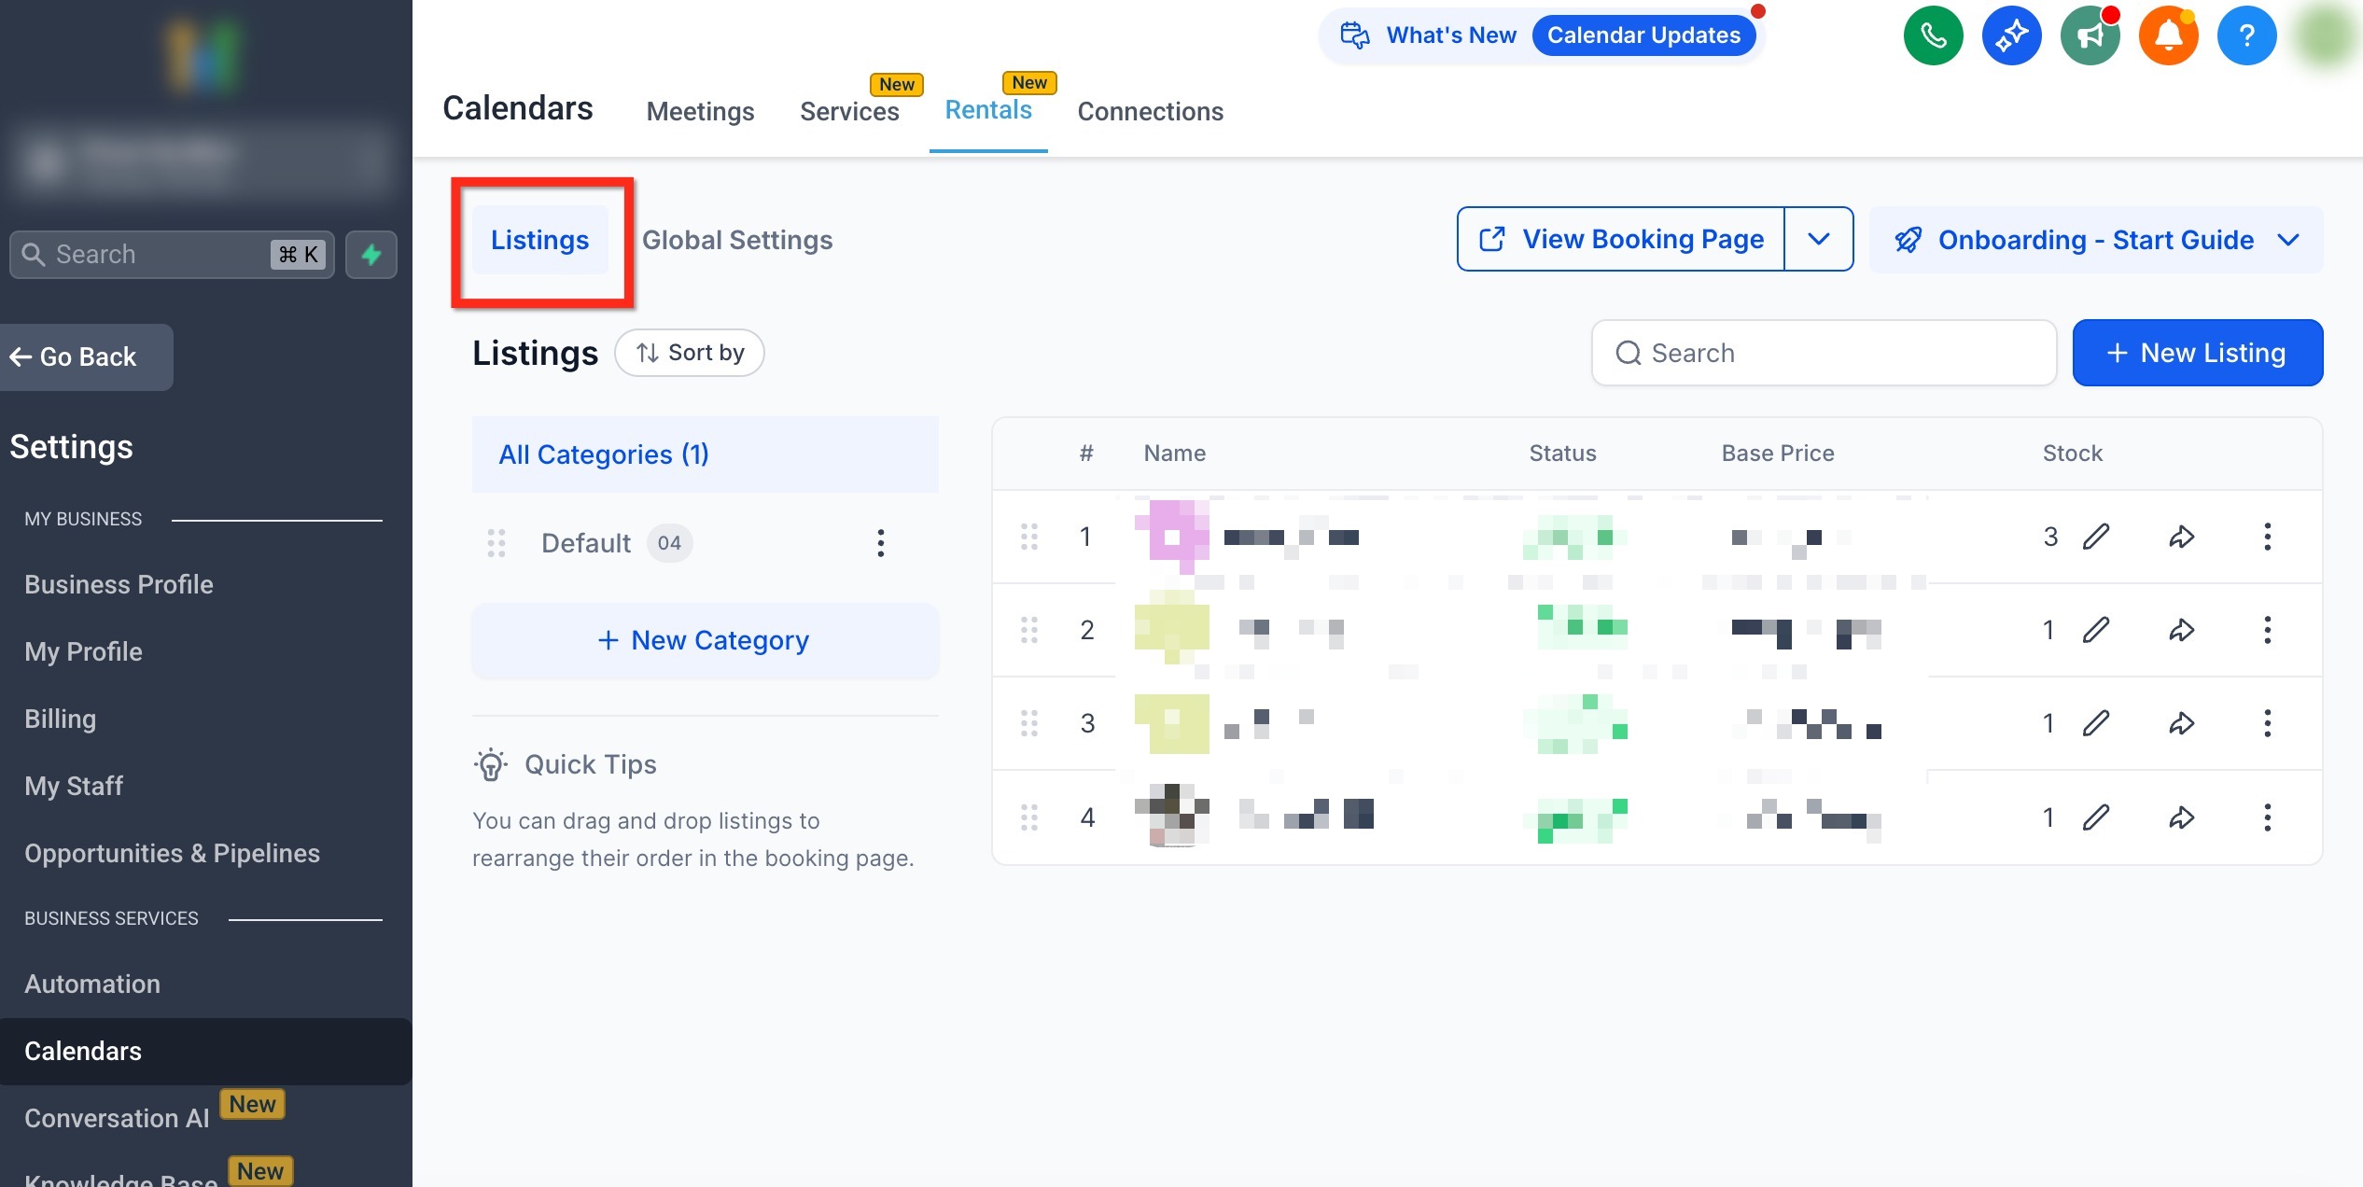Click the lightning bolt quick actions icon

(371, 255)
